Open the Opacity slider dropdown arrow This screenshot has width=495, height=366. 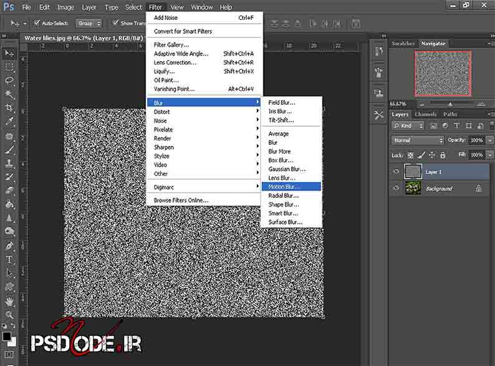(490, 140)
